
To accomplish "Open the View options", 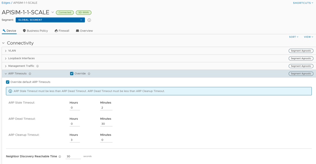I will pyautogui.click(x=309, y=37).
